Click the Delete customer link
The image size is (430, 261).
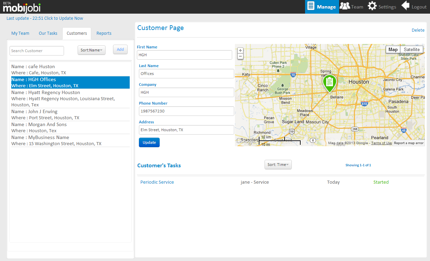point(418,30)
